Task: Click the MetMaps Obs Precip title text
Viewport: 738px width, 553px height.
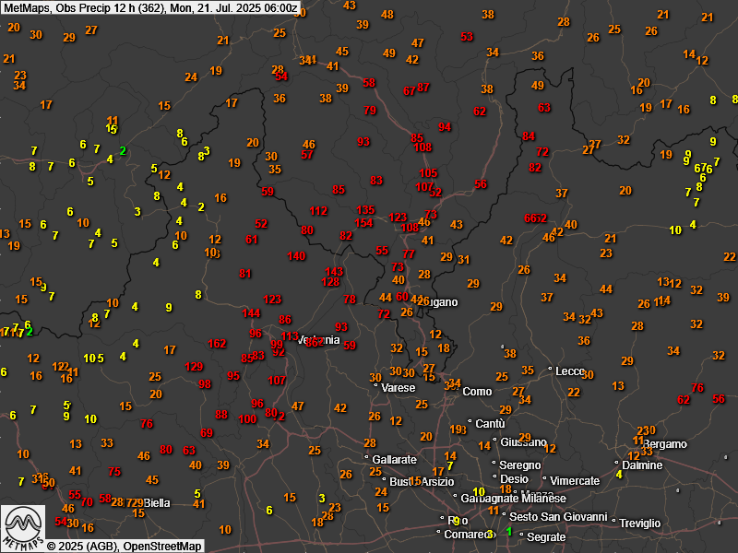Action: point(151,8)
